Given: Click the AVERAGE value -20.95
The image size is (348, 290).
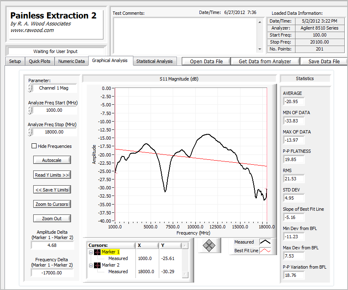Looking at the screenshot, I should [x=294, y=101].
